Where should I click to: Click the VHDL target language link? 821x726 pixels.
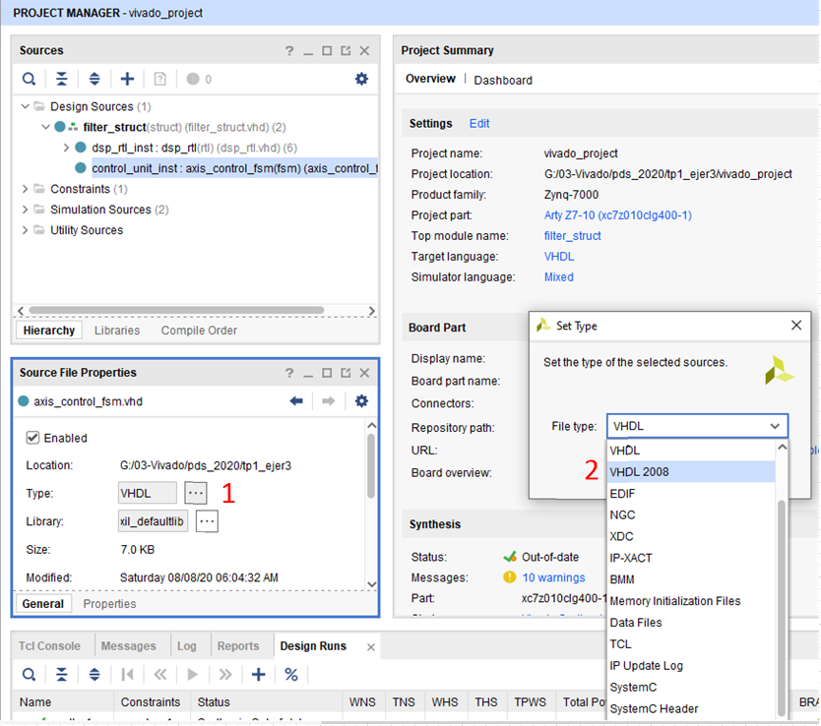(559, 257)
